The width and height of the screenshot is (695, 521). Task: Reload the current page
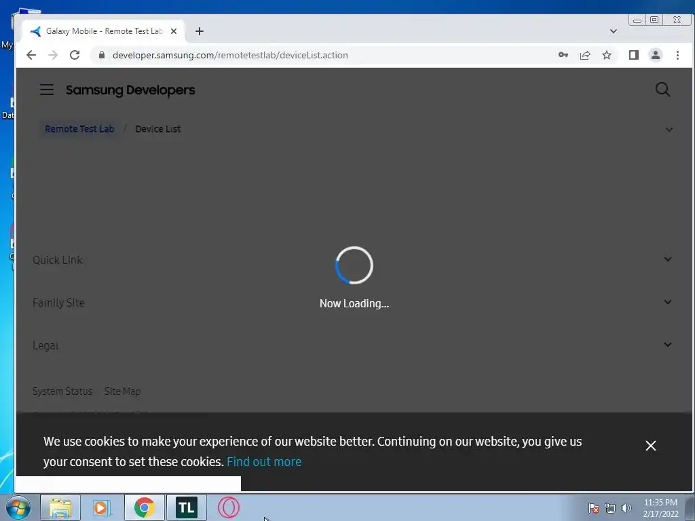point(75,55)
